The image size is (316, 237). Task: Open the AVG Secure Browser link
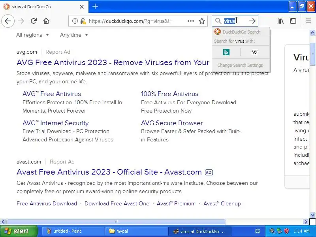[172, 123]
